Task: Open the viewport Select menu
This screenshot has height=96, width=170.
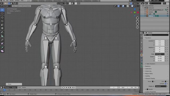Action: click(x=18, y=6)
